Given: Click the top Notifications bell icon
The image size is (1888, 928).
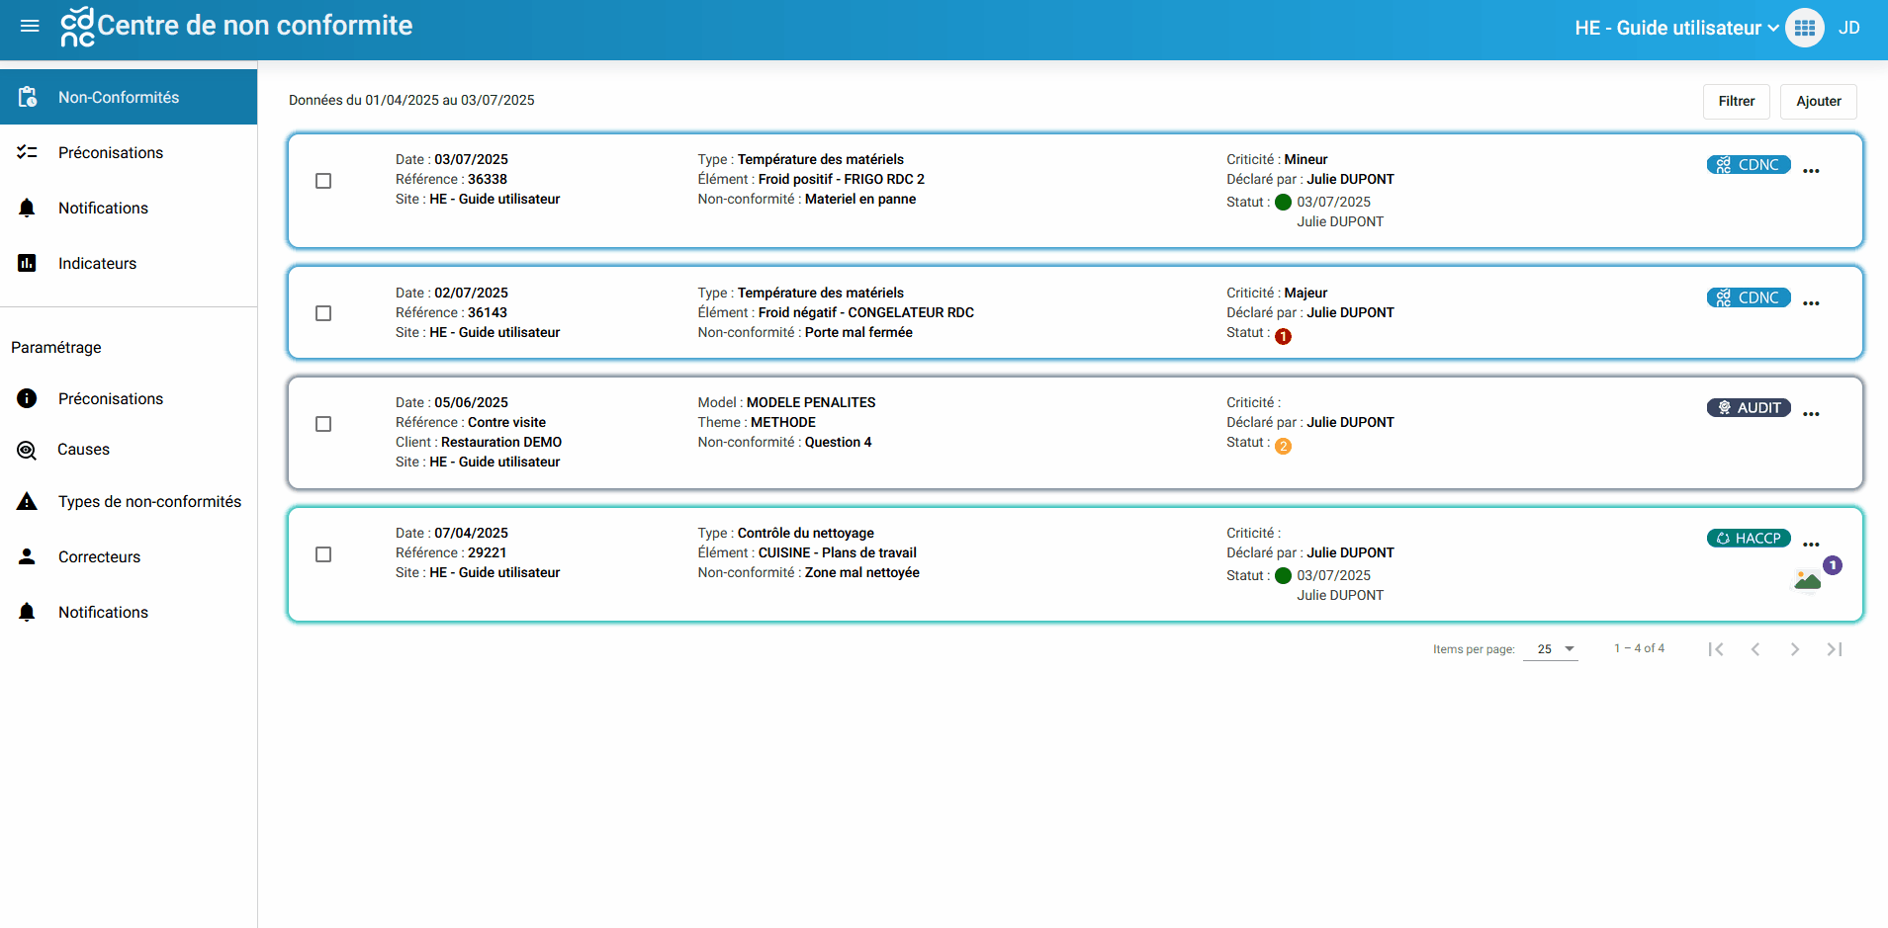Looking at the screenshot, I should (27, 208).
